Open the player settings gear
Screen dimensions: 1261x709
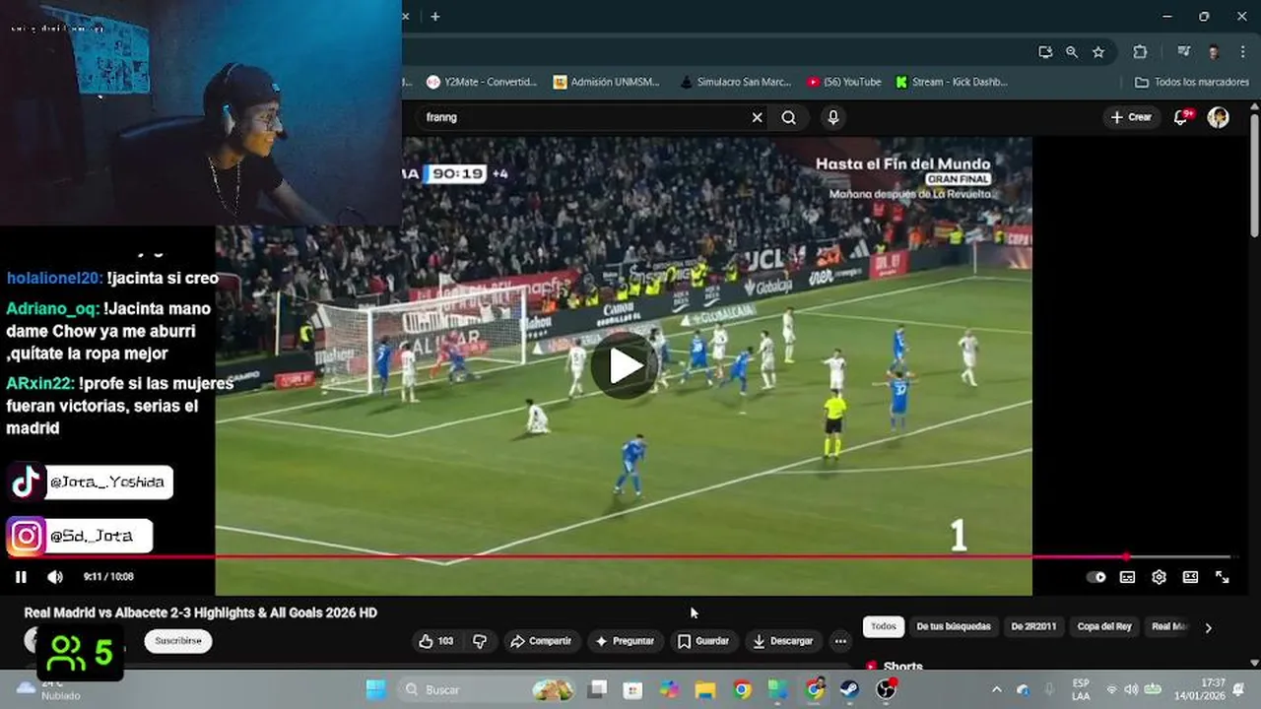point(1159,577)
